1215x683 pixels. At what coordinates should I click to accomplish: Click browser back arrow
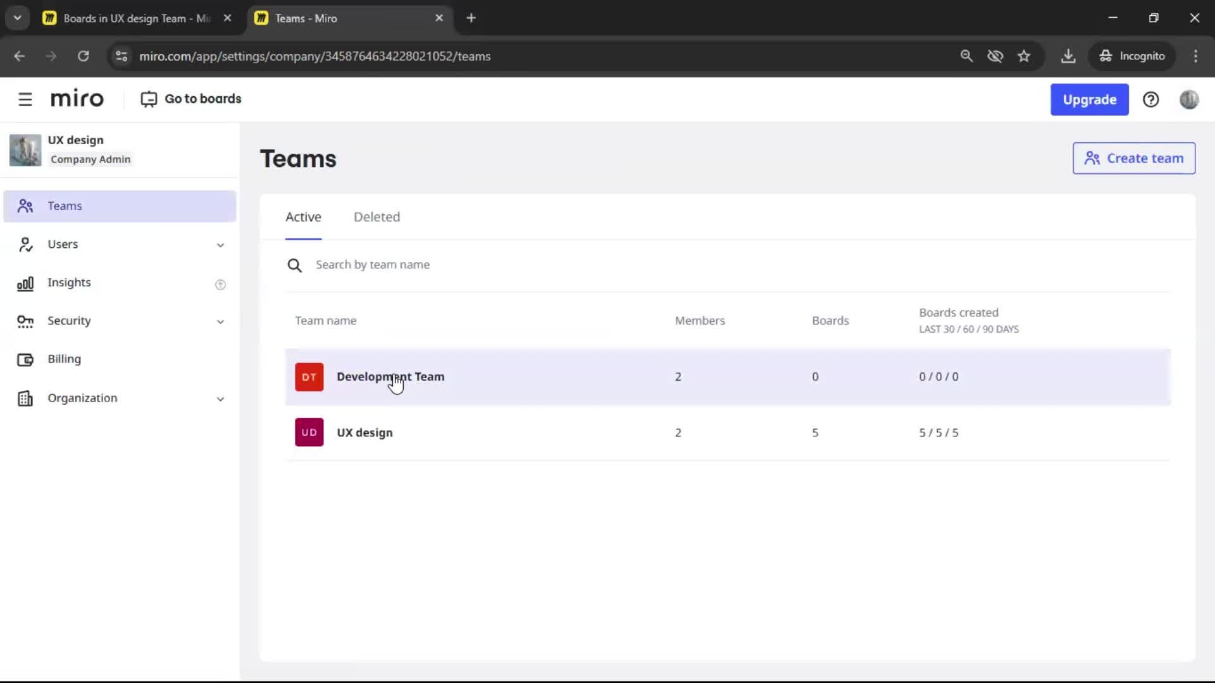(x=19, y=56)
